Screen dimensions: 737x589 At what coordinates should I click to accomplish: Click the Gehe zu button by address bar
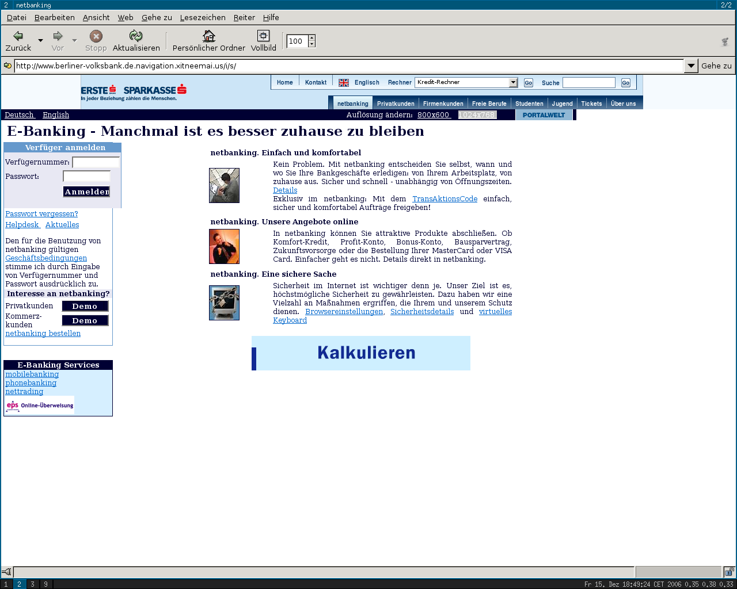tap(716, 66)
